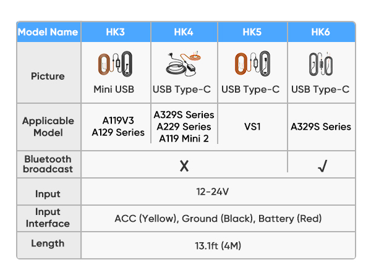Click the HK5 orange cable picture
The width and height of the screenshot is (371, 278).
coord(250,64)
